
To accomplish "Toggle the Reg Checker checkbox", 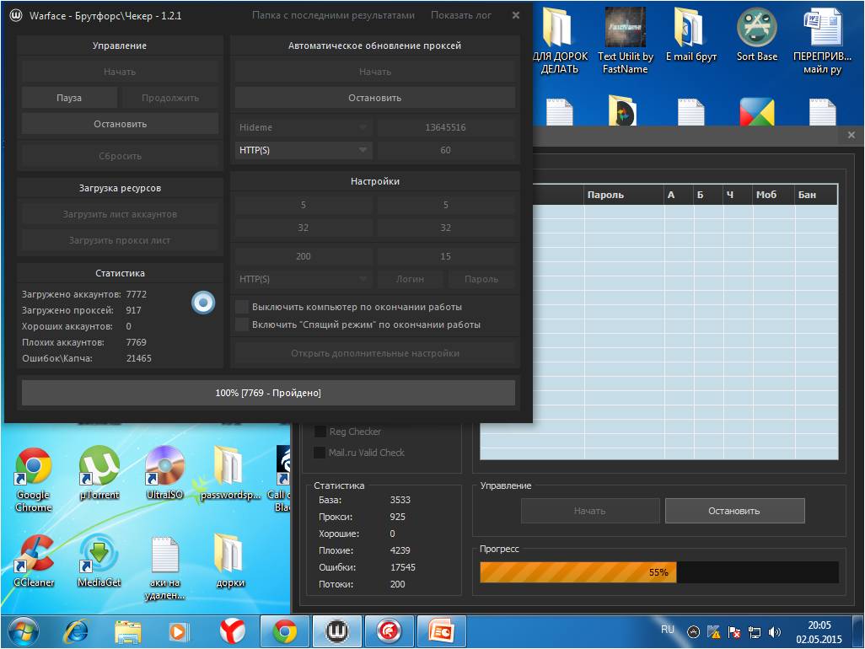I will 320,432.
